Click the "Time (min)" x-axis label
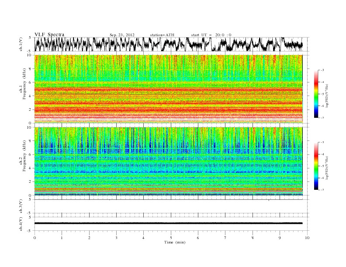This screenshot has width=346, height=267. click(x=175, y=242)
